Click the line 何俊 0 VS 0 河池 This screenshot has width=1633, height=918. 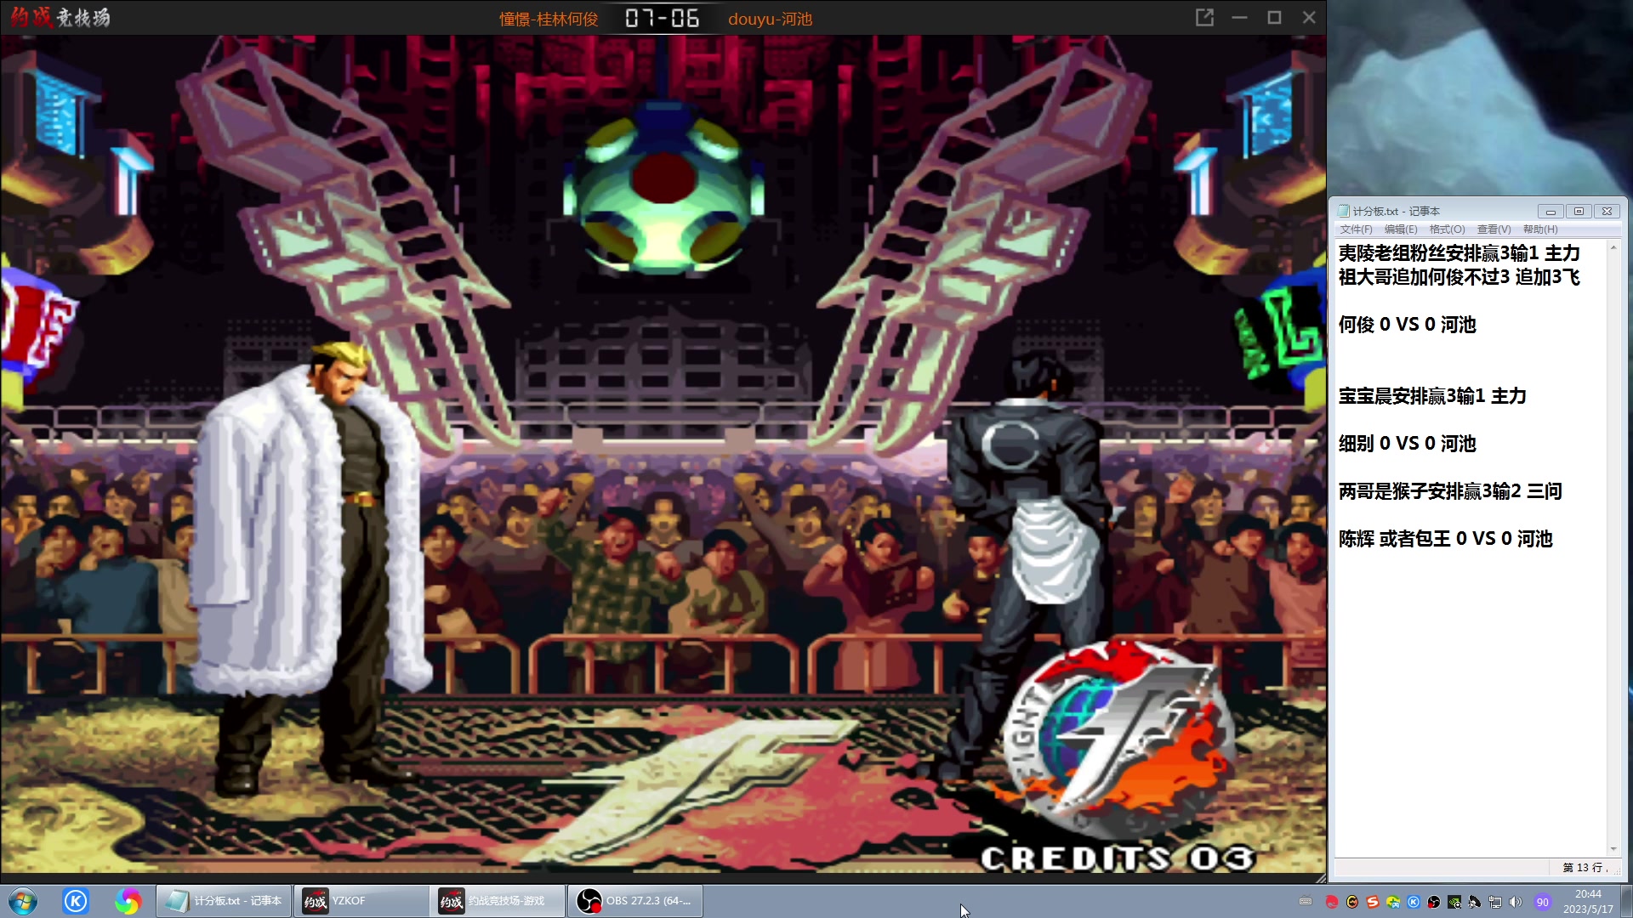point(1408,325)
